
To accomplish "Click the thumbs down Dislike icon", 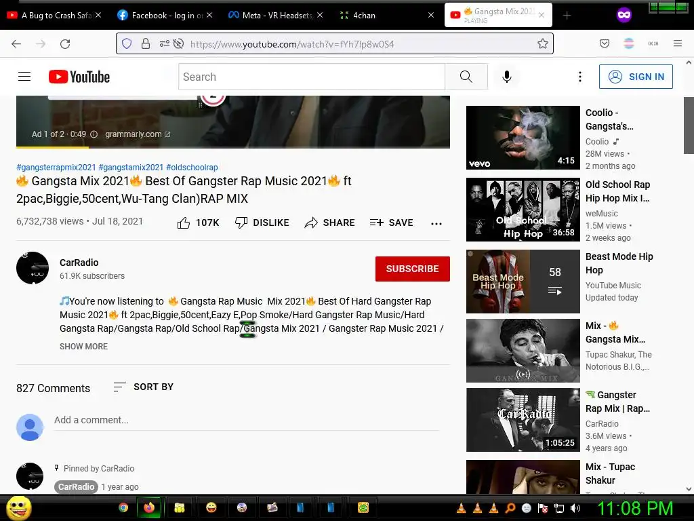I will [241, 223].
